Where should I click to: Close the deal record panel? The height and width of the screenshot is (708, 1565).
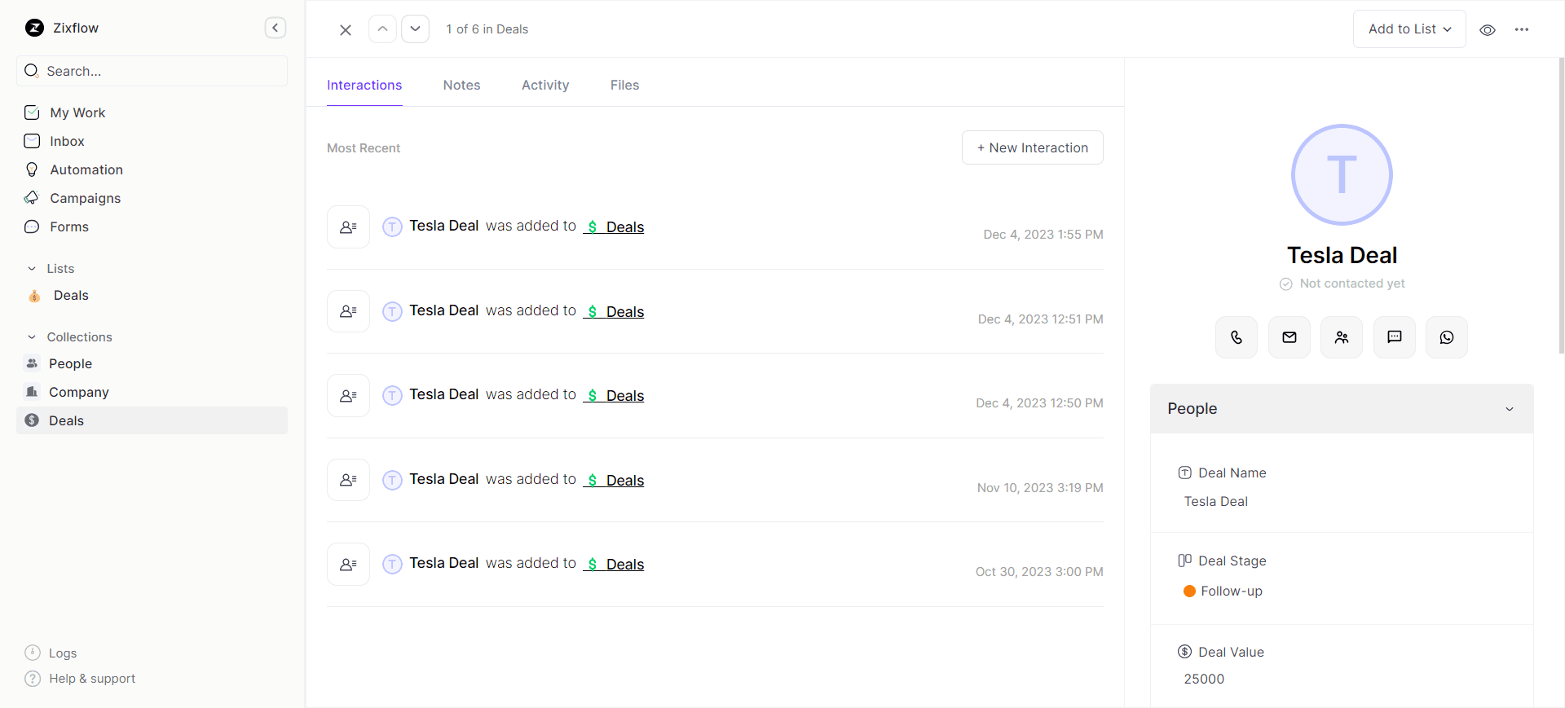click(346, 29)
